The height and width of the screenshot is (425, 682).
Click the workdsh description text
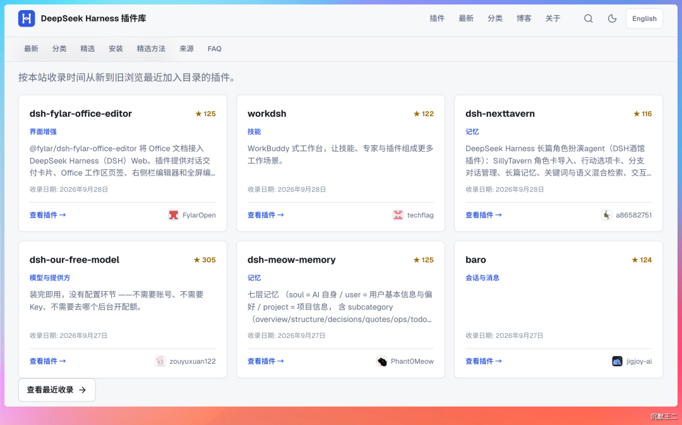click(x=340, y=155)
